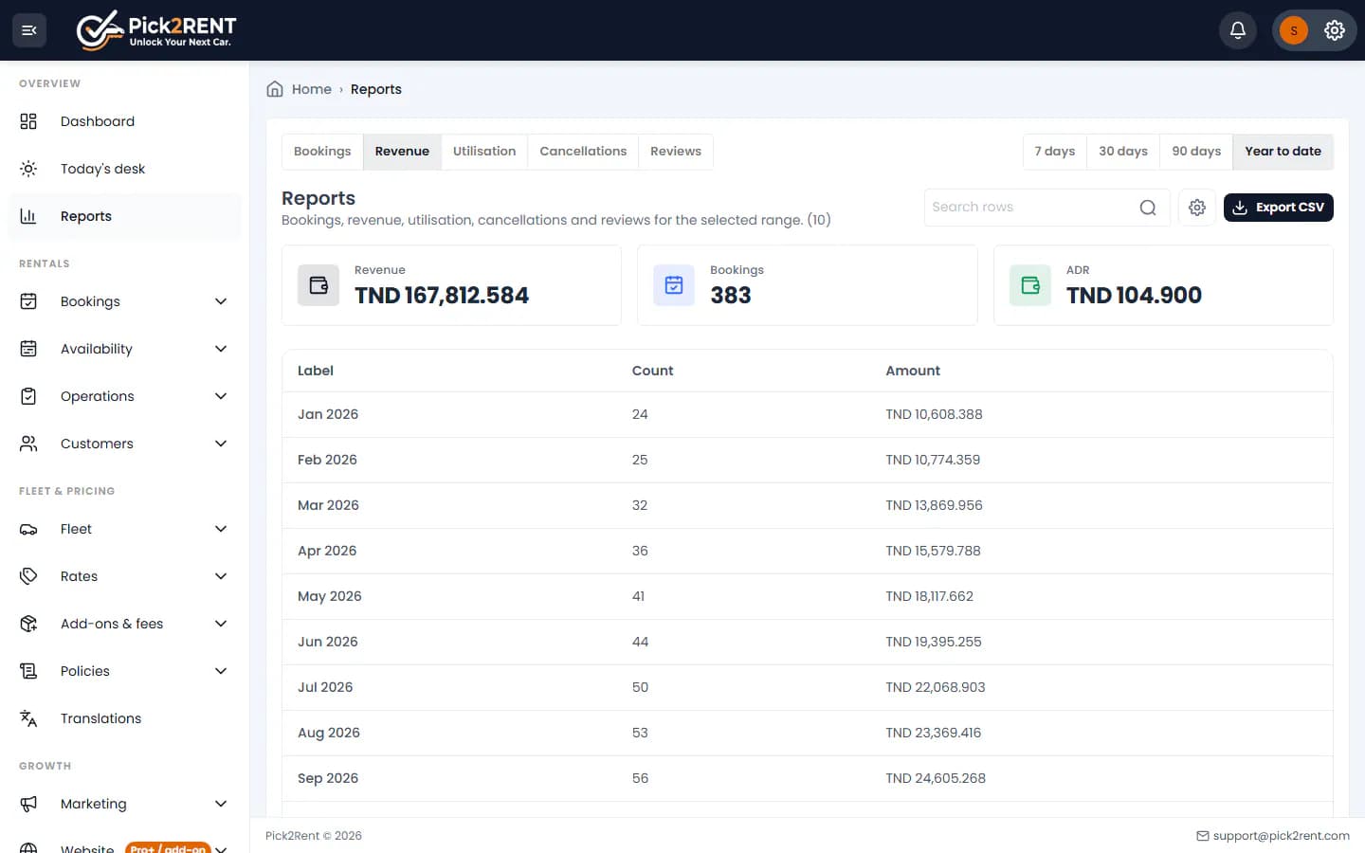This screenshot has height=853, width=1365.
Task: Click the ADR card wallet icon
Action: [x=1030, y=285]
